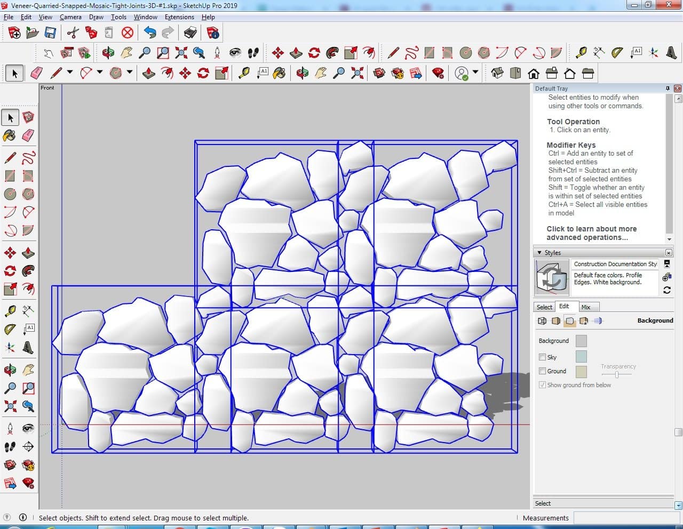Open the dropdown arrow next to the Pencil tool
This screenshot has width=683, height=529.
(70, 73)
